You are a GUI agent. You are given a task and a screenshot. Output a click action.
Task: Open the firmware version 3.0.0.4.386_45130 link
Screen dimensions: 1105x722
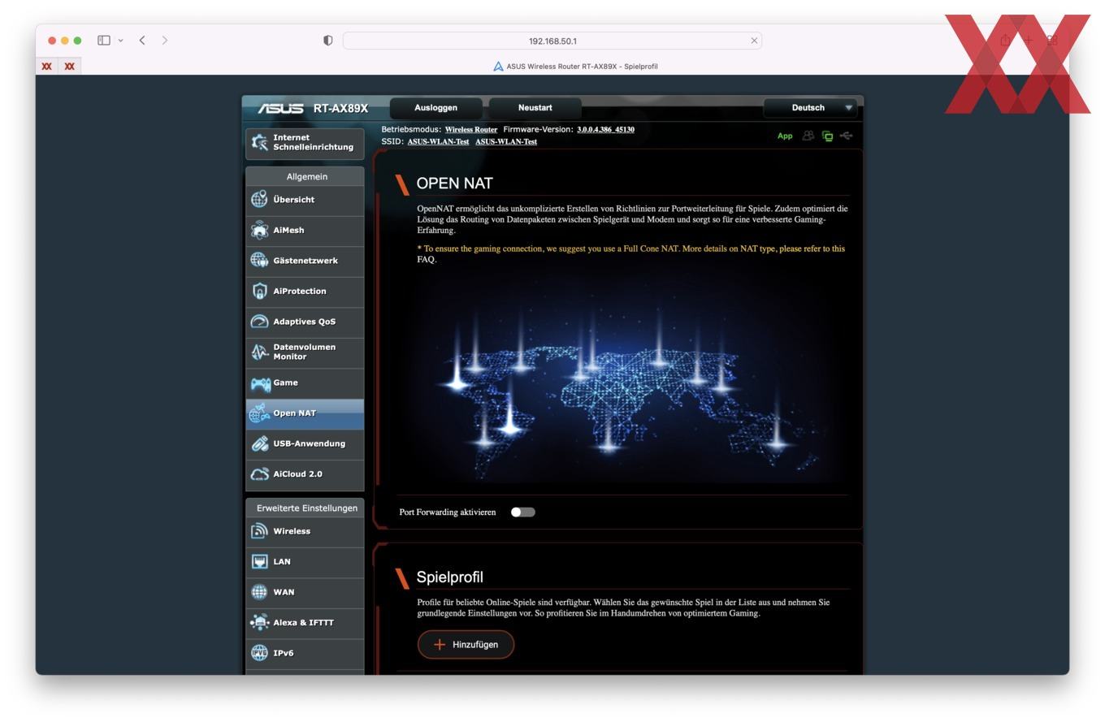pos(605,130)
